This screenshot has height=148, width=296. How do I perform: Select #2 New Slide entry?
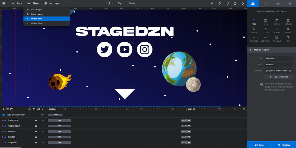[46, 23]
